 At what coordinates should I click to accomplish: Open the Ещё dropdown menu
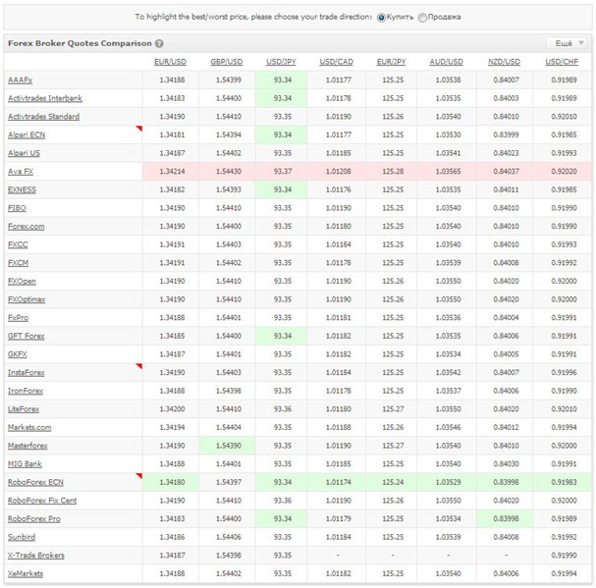(569, 43)
